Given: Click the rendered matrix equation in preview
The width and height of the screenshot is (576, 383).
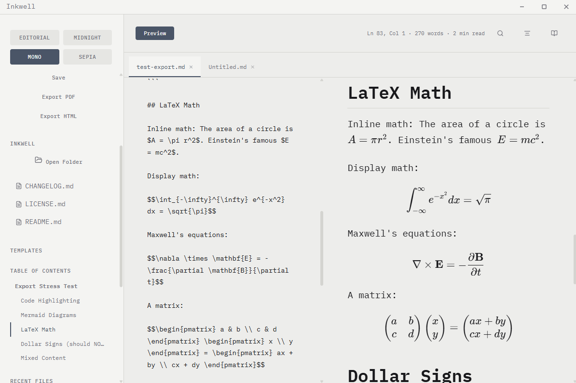Looking at the screenshot, I should 448,328.
